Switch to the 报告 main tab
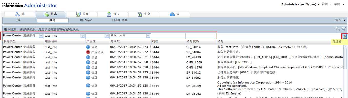The height and width of the screenshot is (98, 348). pyautogui.click(x=113, y=14)
